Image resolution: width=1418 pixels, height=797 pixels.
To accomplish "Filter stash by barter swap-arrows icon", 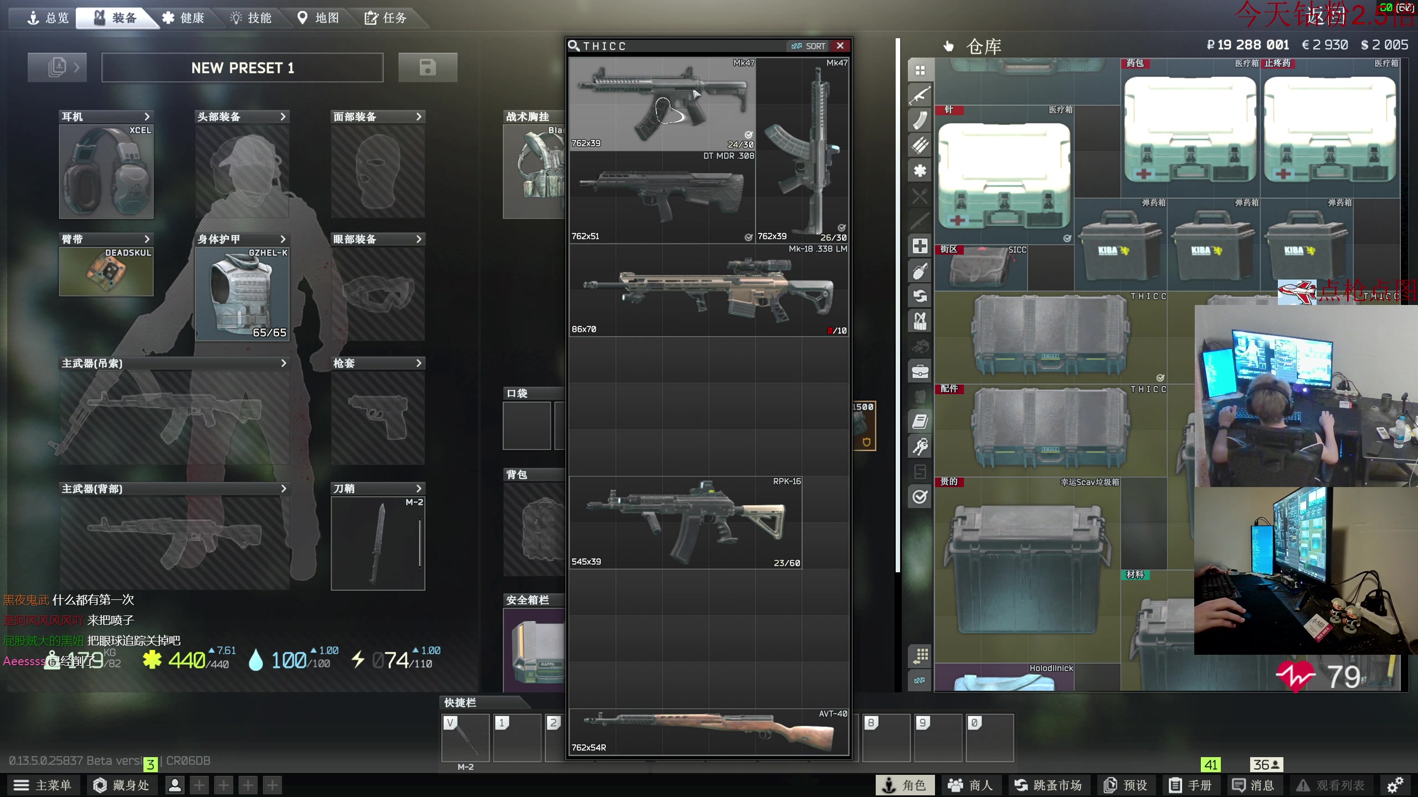I will pos(920,296).
